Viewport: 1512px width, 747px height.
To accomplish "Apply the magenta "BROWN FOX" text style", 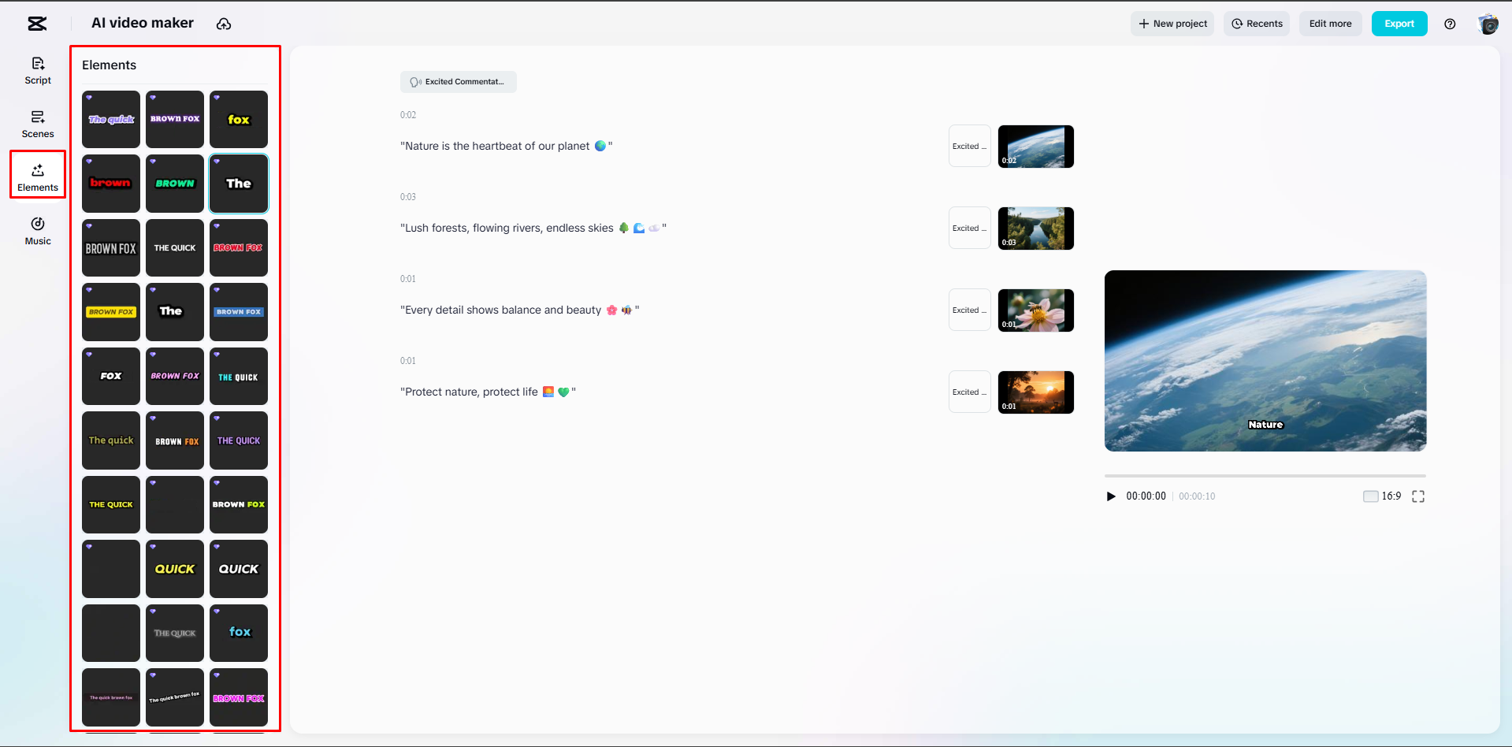I will tap(239, 697).
